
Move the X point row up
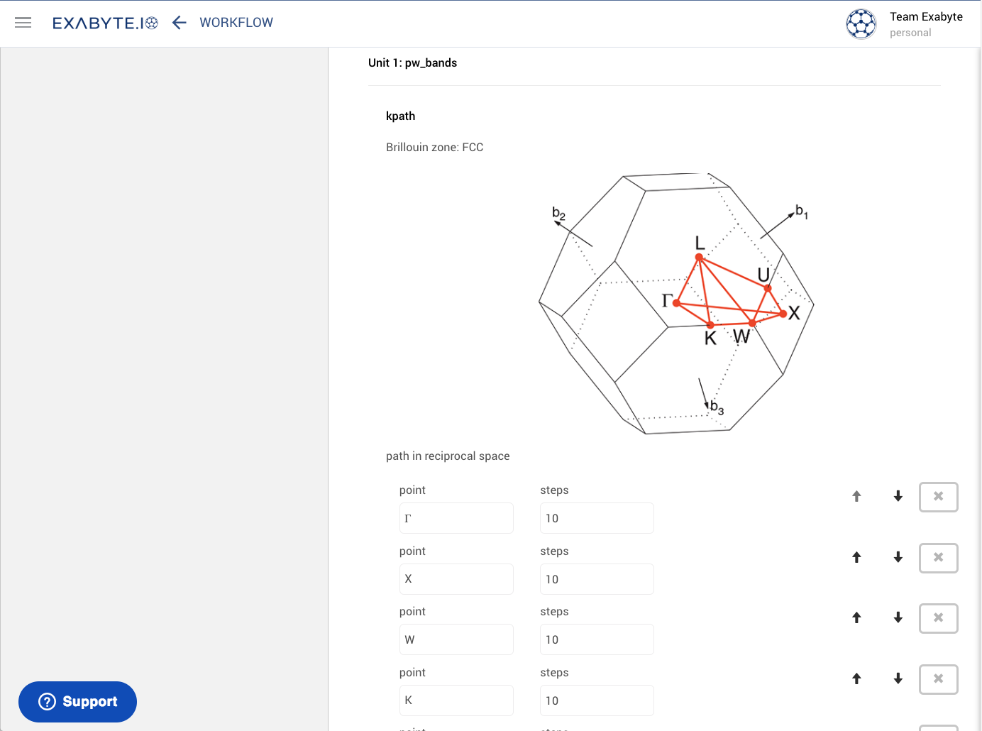point(856,558)
